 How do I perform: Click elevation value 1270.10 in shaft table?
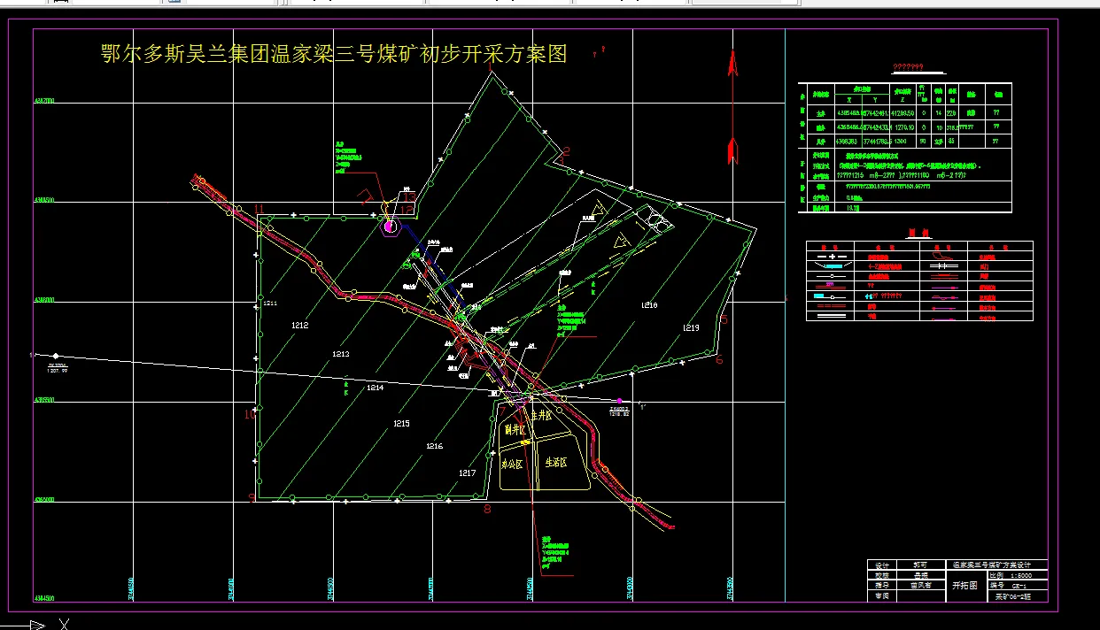[x=902, y=127]
